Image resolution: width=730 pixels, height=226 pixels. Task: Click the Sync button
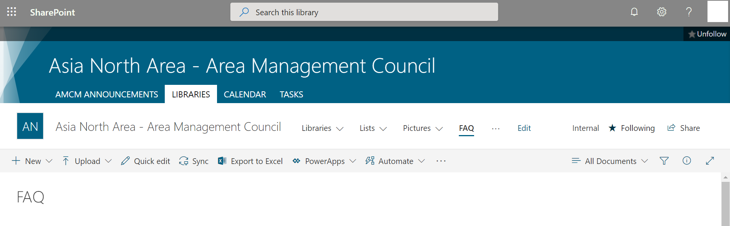point(194,161)
